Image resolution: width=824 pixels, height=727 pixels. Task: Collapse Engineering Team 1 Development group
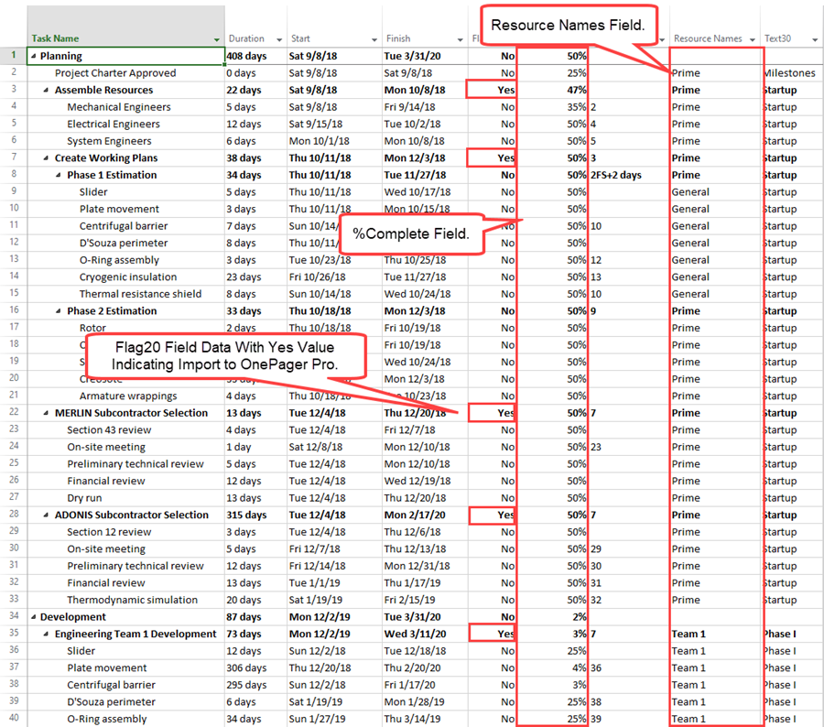click(47, 634)
